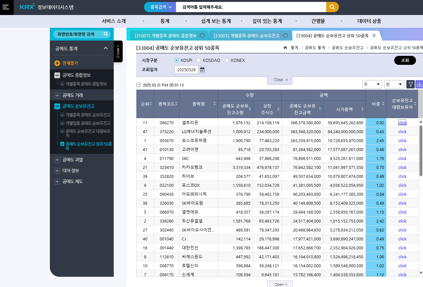Click the home icon in breadcrumb
423x287 pixels.
pos(285,48)
